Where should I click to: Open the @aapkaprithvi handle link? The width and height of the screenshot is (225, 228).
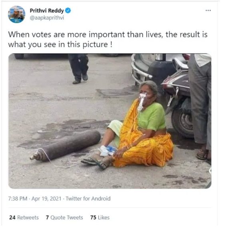[x=47, y=18]
